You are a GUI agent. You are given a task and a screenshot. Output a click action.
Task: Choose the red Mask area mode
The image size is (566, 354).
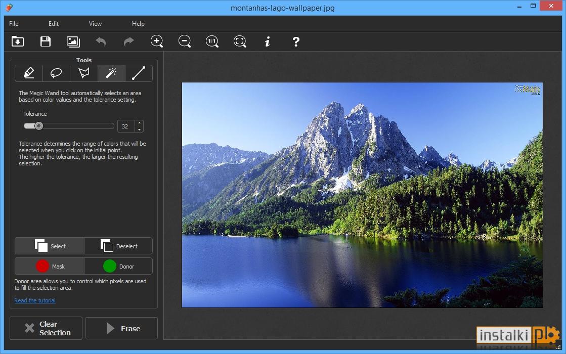[x=50, y=266]
